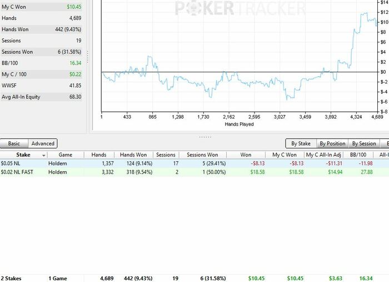Sort by the Sessions Won column header

[x=202, y=155]
